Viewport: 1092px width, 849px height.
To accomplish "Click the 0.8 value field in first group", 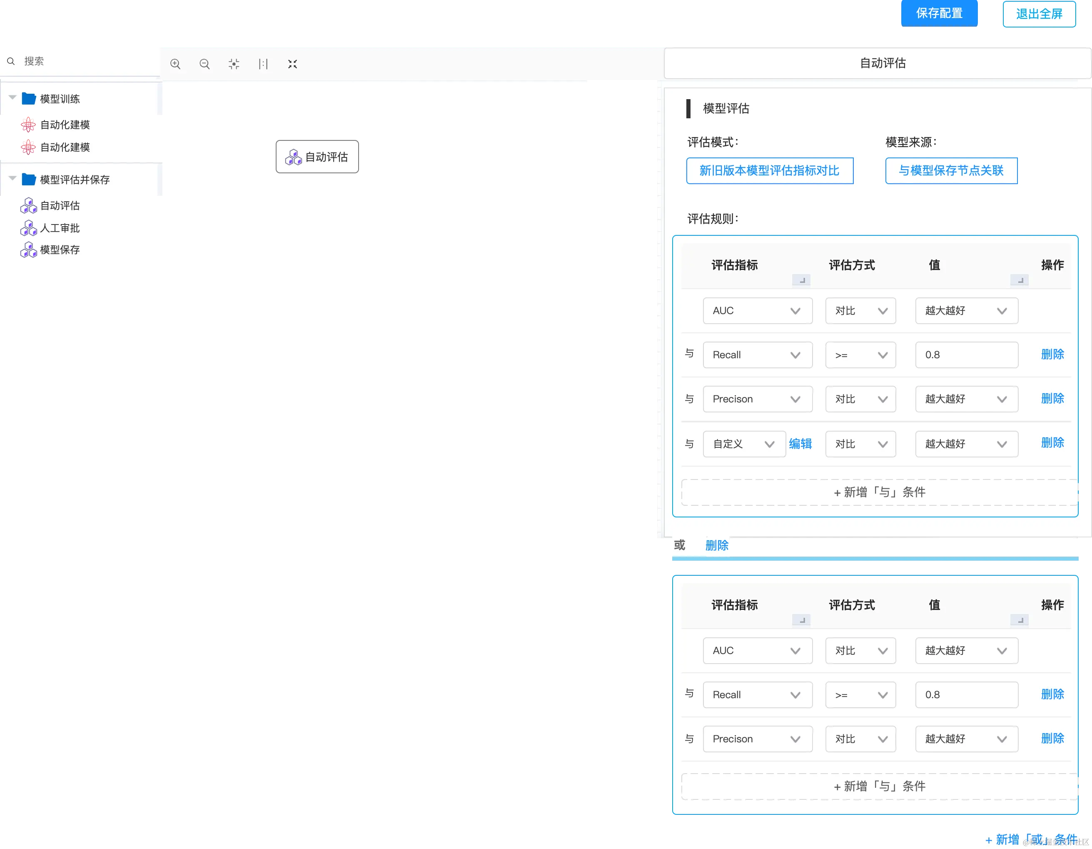I will (x=966, y=355).
